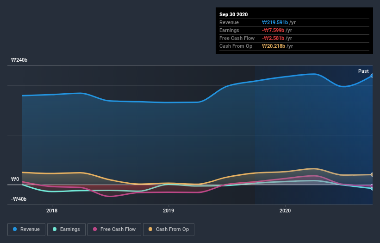Screen dimensions: 380x243
Task: Click the ₩240b y-axis label
Action: pyautogui.click(x=19, y=60)
